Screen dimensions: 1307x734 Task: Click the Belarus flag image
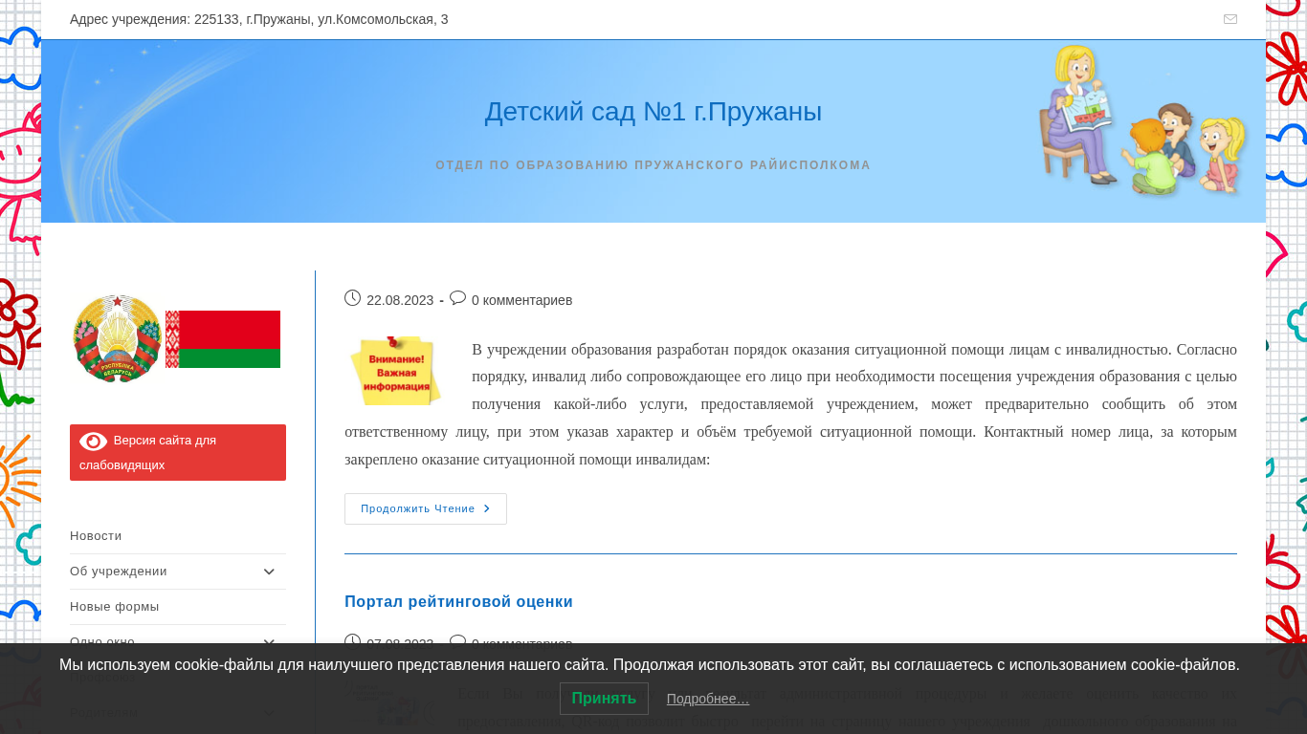coord(223,339)
